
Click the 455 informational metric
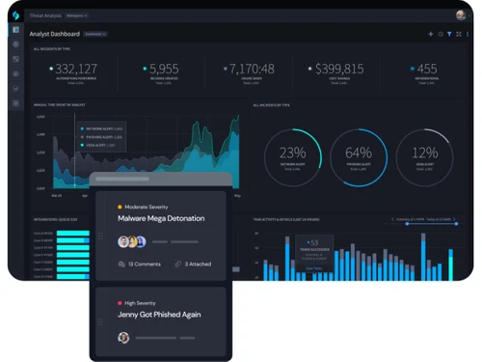(427, 69)
